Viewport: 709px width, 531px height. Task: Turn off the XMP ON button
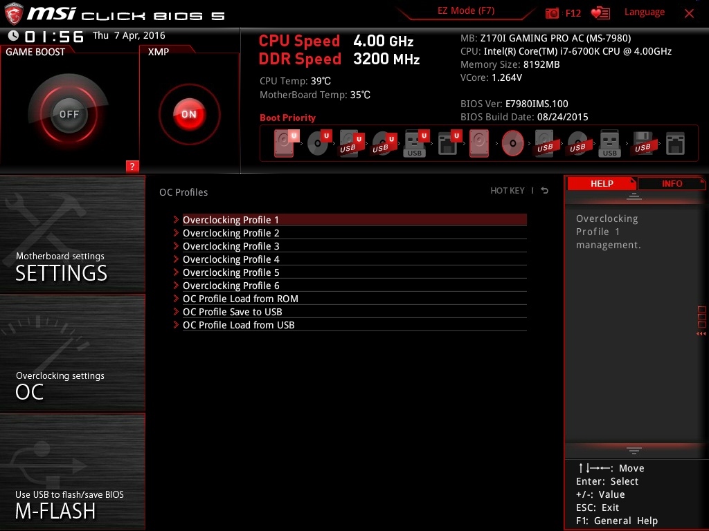[x=189, y=114]
